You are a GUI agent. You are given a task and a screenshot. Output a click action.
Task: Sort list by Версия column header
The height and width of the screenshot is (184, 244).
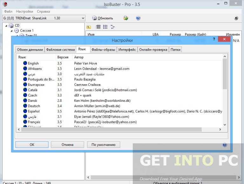tap(64, 57)
